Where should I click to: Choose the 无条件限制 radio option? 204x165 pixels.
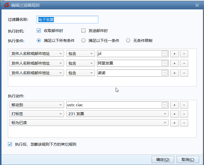128,40
